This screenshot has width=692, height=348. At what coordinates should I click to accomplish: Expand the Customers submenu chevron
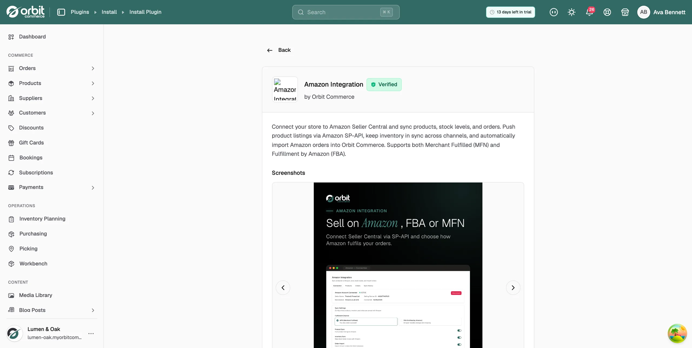point(93,113)
